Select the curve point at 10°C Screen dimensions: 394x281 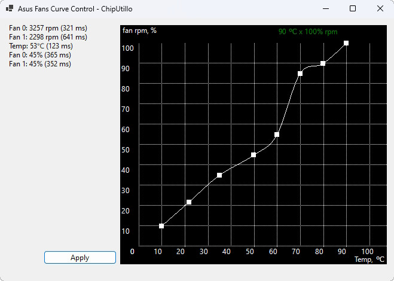pyautogui.click(x=161, y=226)
